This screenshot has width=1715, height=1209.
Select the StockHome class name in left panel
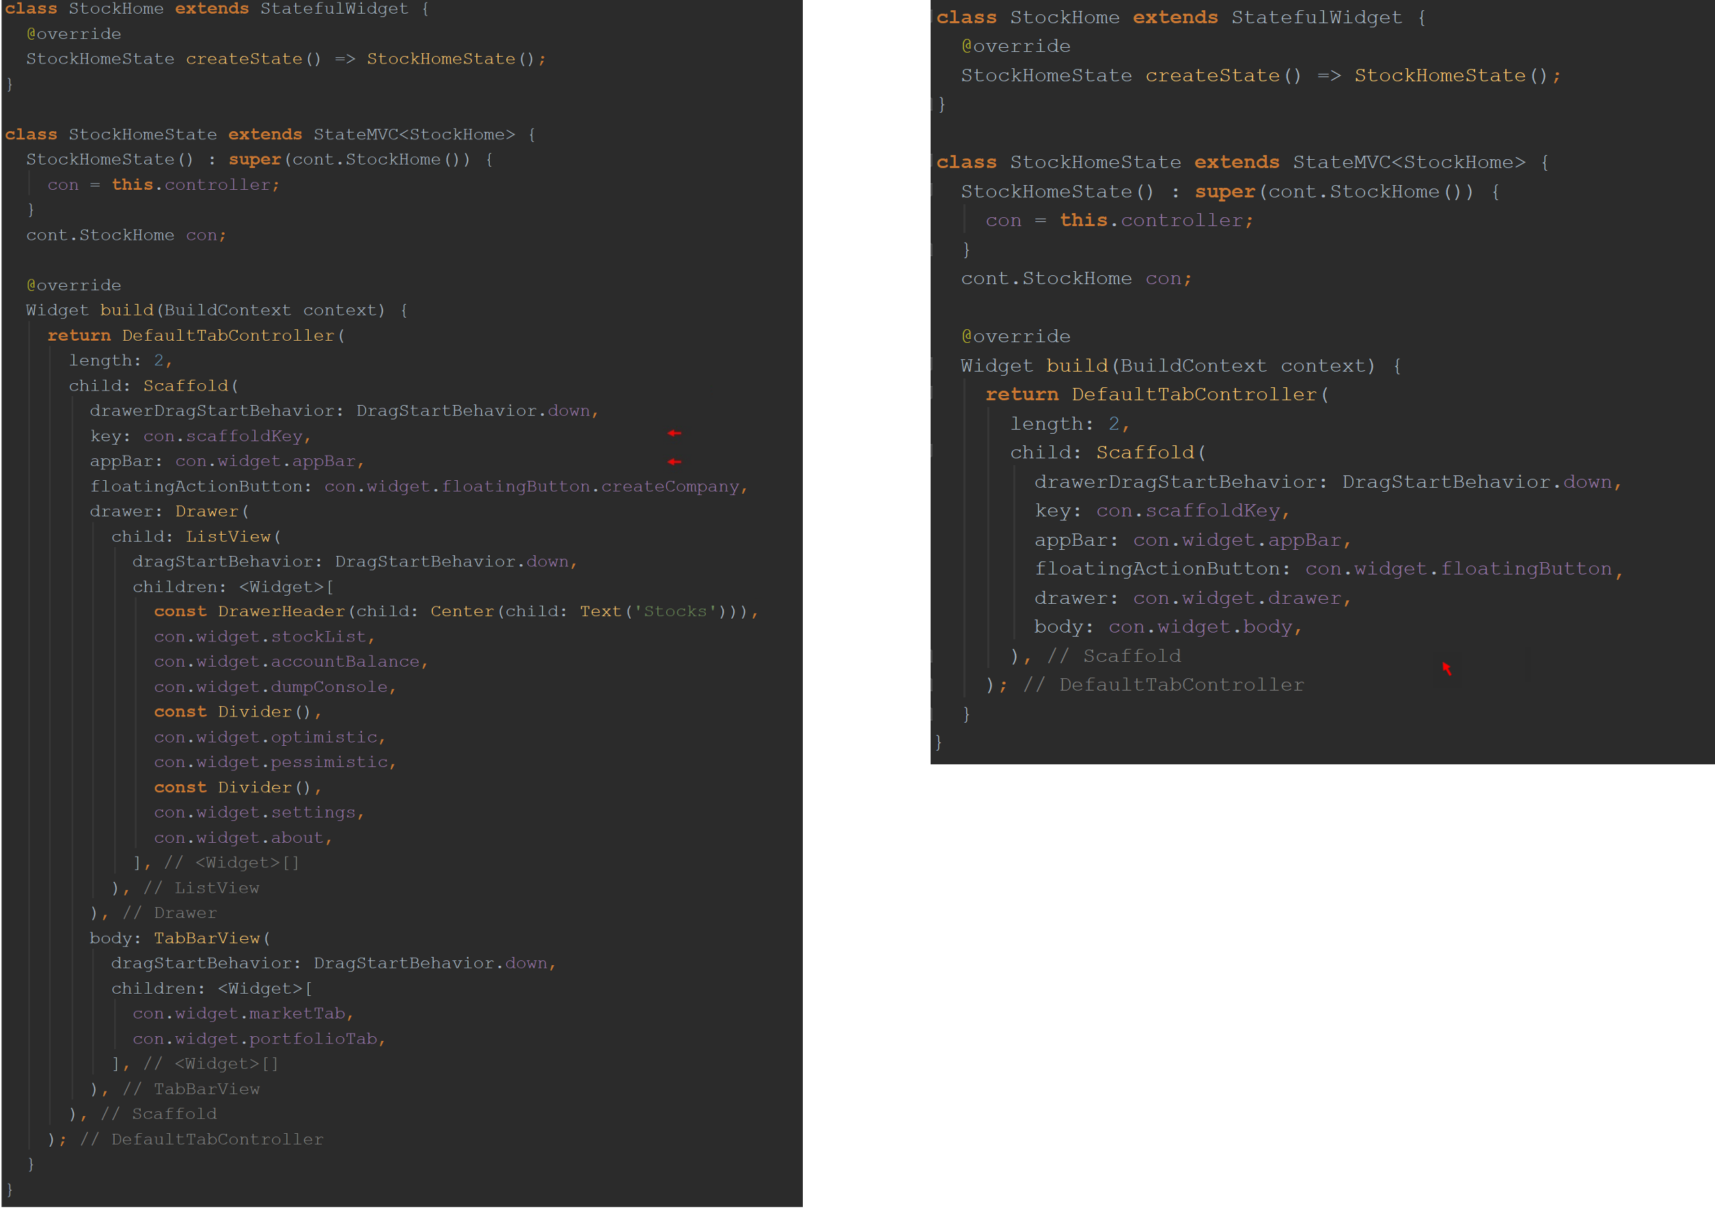pos(117,9)
